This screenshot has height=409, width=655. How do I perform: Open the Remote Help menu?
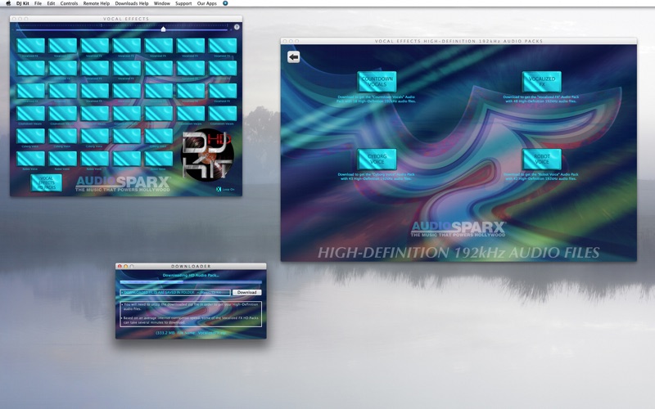tap(97, 3)
